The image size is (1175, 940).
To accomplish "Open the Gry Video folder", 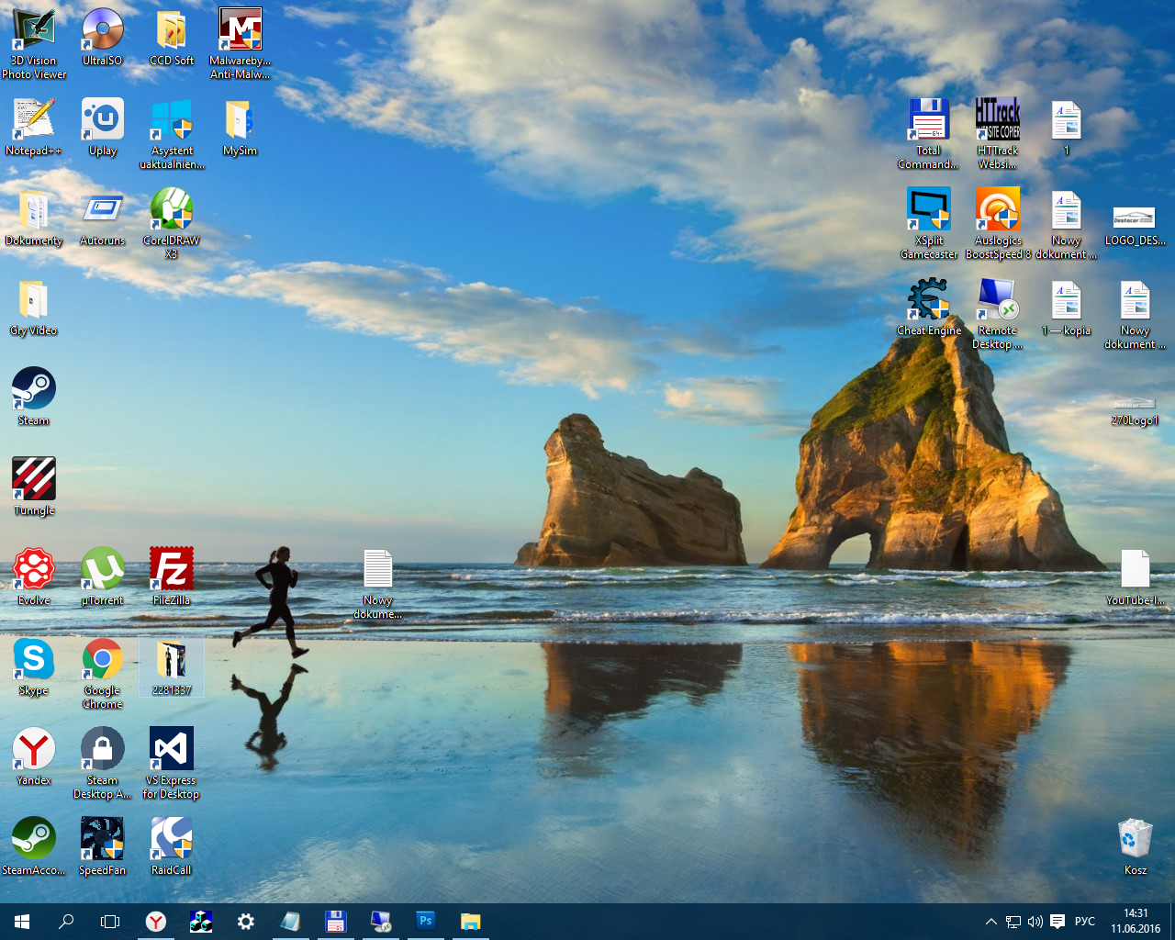I will [x=34, y=307].
